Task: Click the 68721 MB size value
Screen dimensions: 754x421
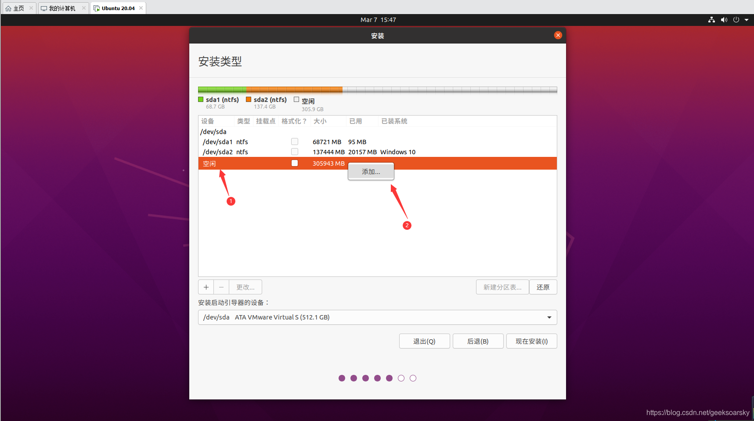Action: click(327, 142)
